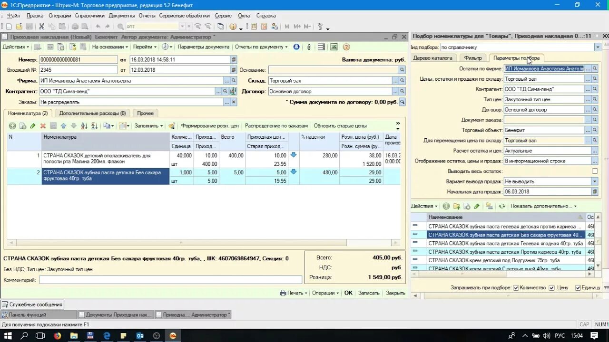This screenshot has height=342, width=609.
Task: Click the cut scissors icon in main toolbar
Action: (42, 27)
